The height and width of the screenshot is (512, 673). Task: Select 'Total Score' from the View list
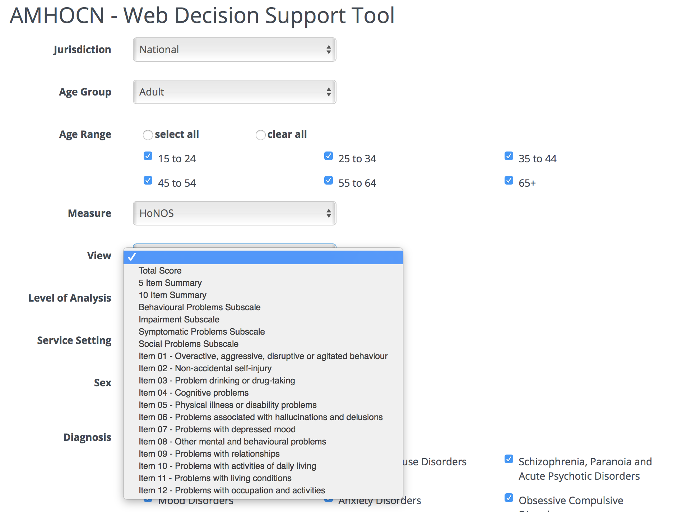(x=160, y=270)
